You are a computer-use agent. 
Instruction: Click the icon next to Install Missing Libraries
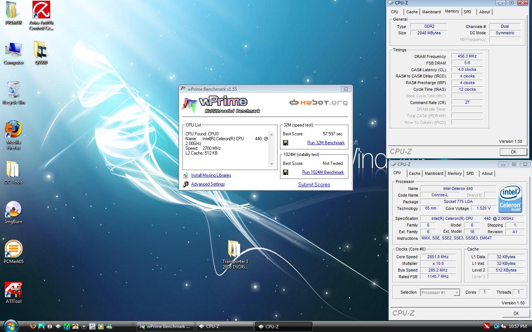tap(185, 175)
